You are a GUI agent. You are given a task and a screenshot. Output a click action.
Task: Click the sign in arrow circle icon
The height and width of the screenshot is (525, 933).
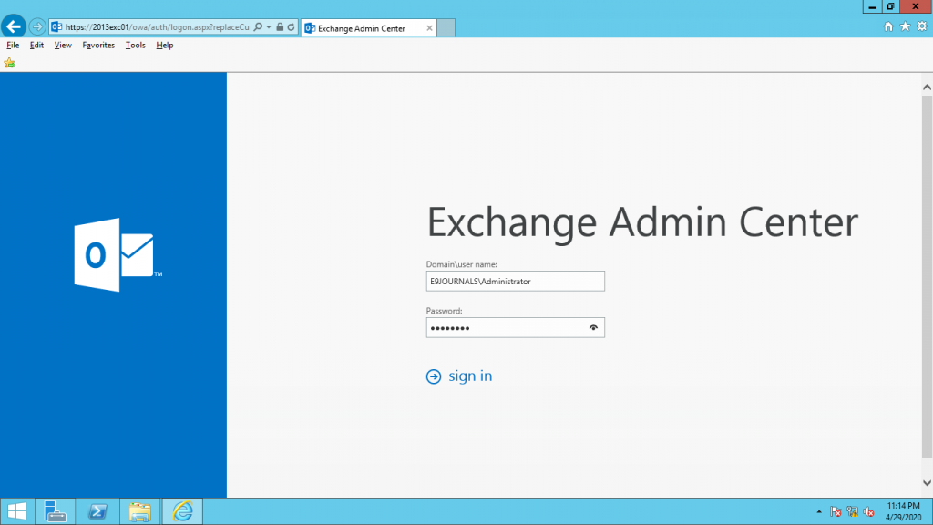(433, 376)
